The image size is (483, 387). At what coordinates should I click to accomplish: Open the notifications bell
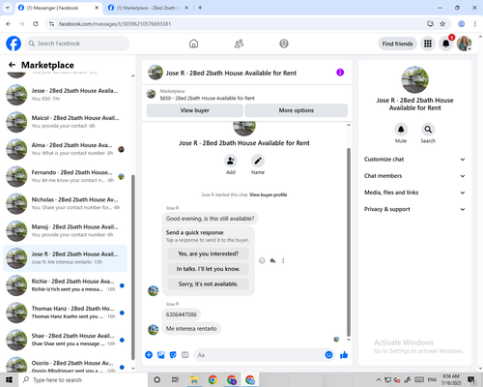[x=446, y=44]
